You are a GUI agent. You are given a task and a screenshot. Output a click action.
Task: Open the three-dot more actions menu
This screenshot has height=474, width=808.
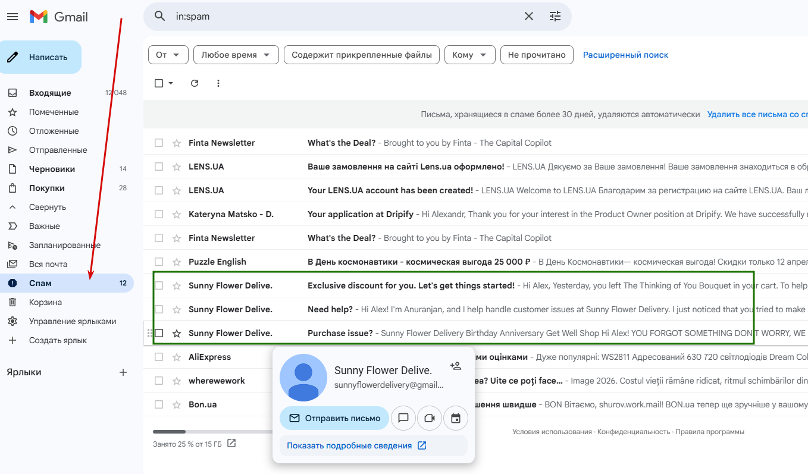pos(218,83)
